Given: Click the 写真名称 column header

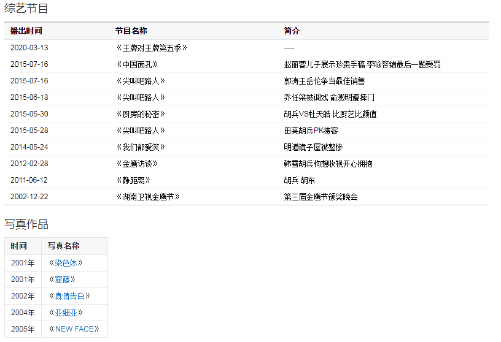Looking at the screenshot, I should [x=63, y=246].
